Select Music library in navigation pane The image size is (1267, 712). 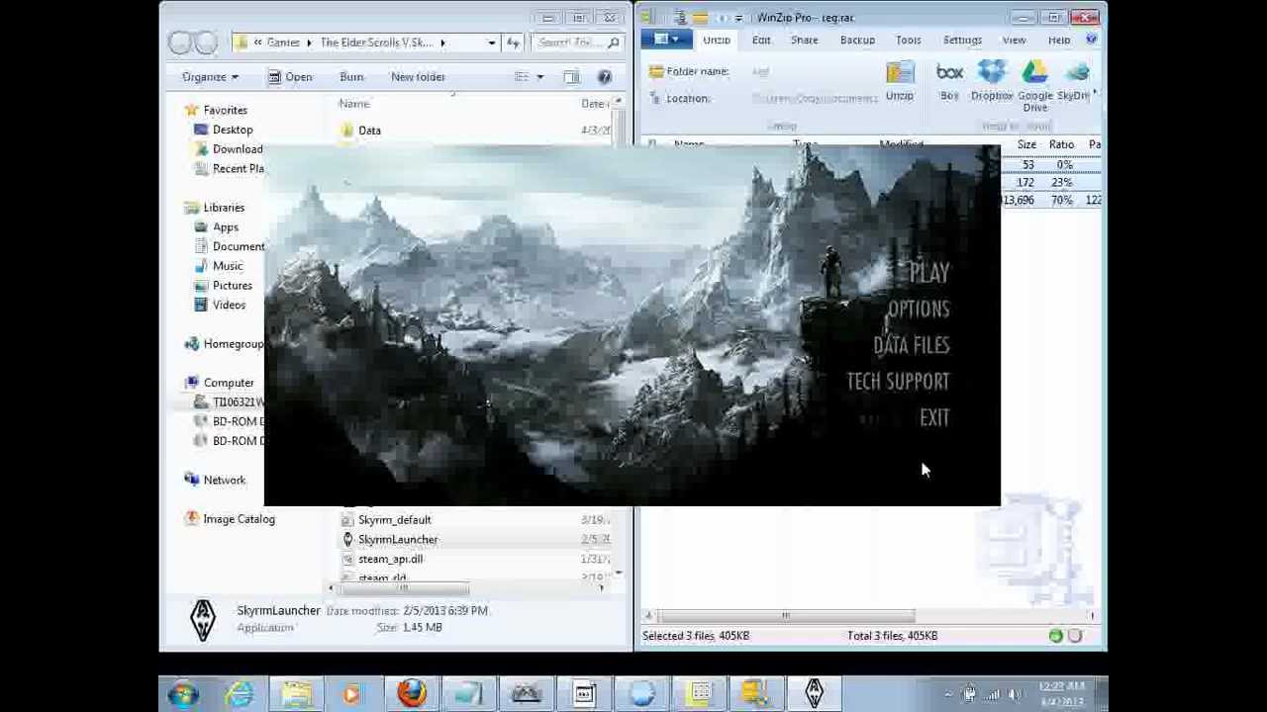[x=228, y=266]
